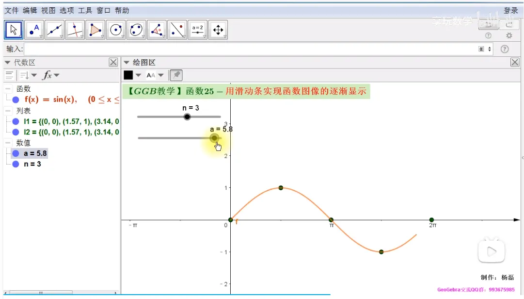Select the Move arrow tool
This screenshot has height=299, width=524.
tap(14, 30)
